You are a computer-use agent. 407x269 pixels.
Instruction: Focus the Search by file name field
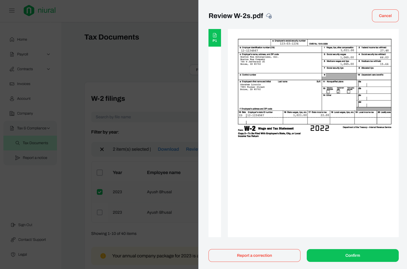pyautogui.click(x=145, y=117)
